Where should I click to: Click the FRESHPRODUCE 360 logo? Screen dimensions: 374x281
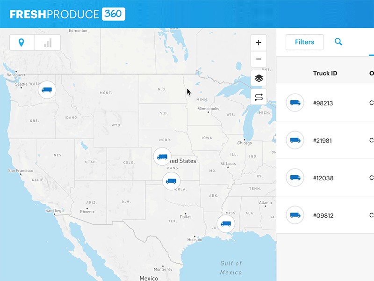pyautogui.click(x=65, y=14)
